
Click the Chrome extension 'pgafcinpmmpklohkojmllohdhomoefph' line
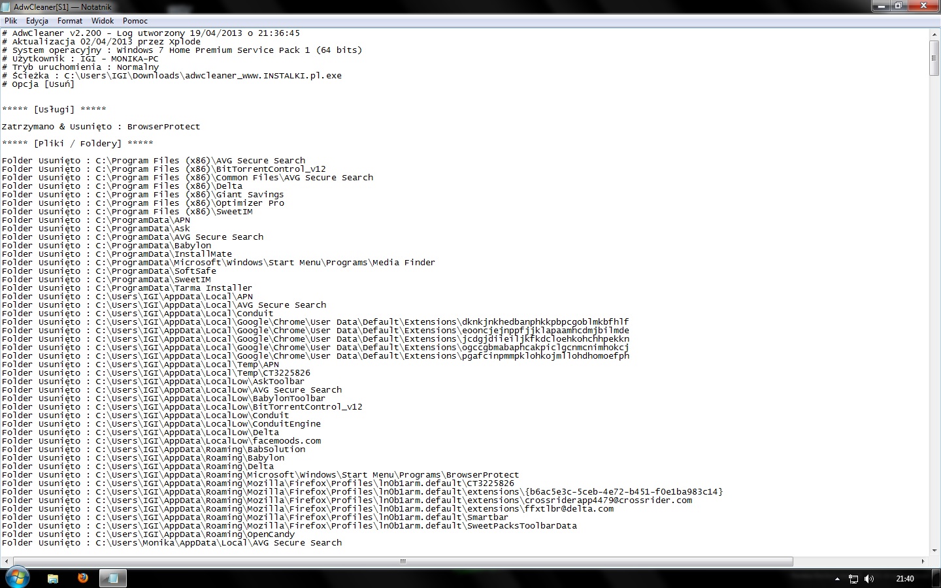click(x=316, y=356)
